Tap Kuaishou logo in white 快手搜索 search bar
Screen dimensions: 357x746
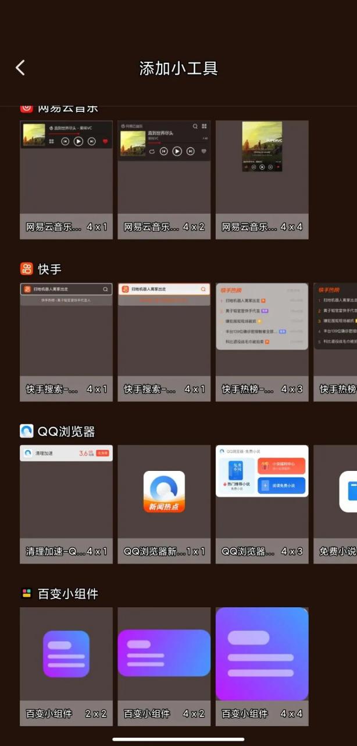click(124, 289)
